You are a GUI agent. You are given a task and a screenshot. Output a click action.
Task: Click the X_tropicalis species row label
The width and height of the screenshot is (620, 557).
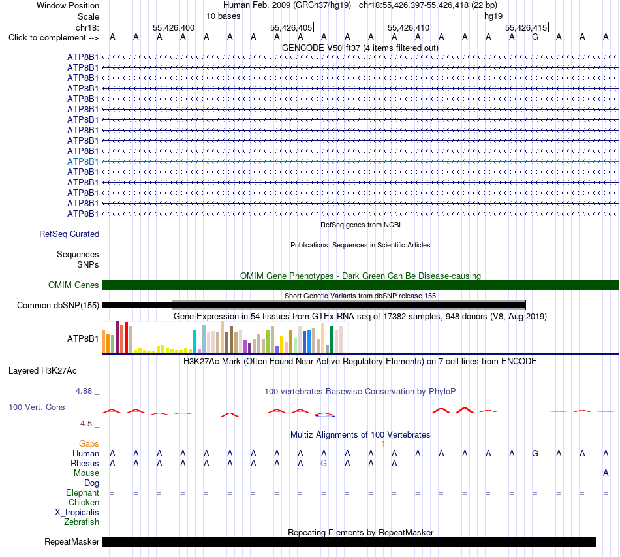point(77,513)
